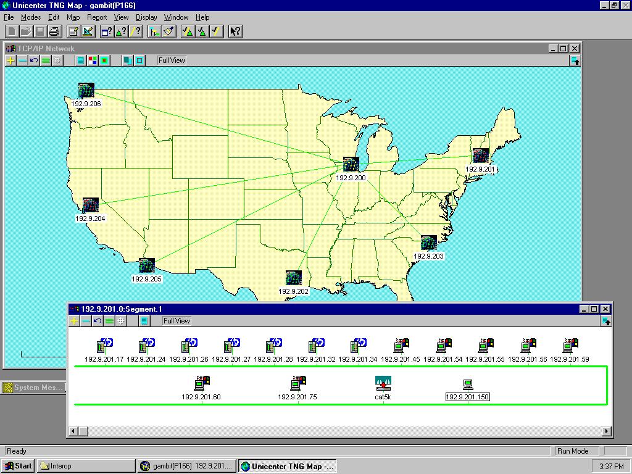Click the Start button on taskbar
Image resolution: width=632 pixels, height=474 pixels.
[18, 466]
